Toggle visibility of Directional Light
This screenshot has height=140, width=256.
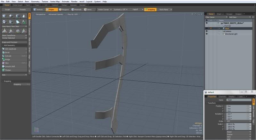point(206,34)
